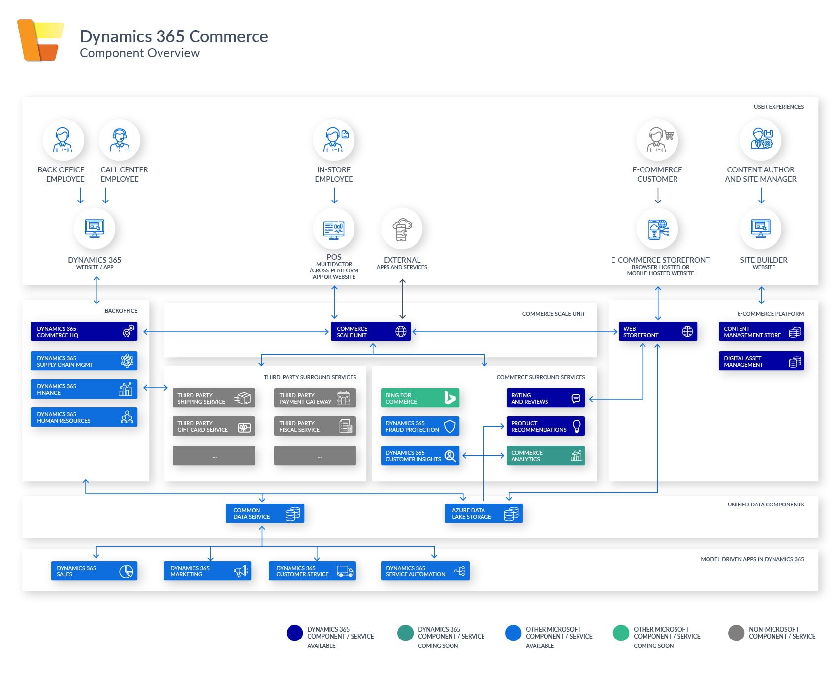The width and height of the screenshot is (837, 673).
Task: Click the gray Non-Microsoft legend circle
Action: tap(737, 633)
